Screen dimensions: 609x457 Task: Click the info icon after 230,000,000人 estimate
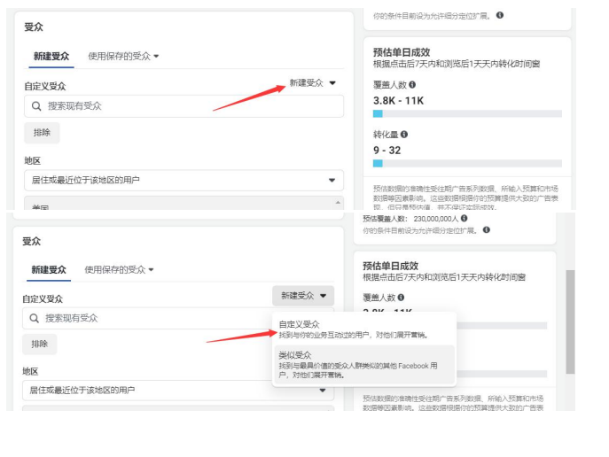[x=465, y=218]
